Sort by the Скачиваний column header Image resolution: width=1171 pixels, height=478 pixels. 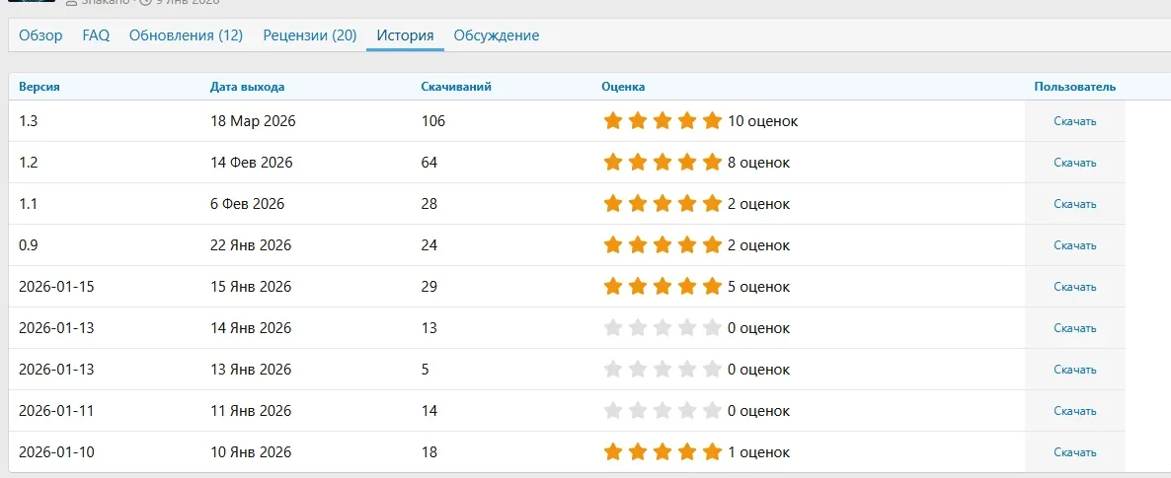tap(456, 87)
